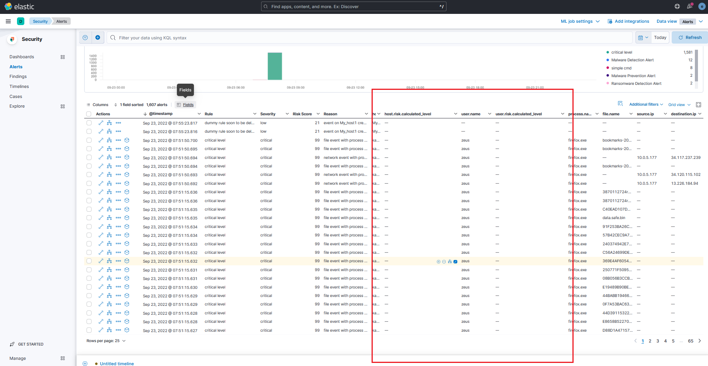The height and width of the screenshot is (366, 708).
Task: Open the more actions ellipsis on the top alert row
Action: coord(119,123)
